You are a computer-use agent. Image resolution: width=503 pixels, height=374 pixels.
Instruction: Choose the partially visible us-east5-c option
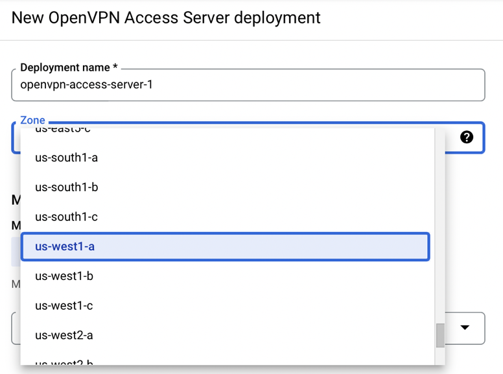tap(63, 131)
